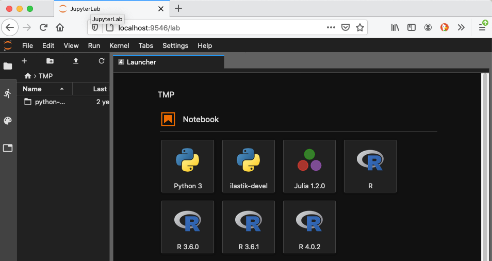Click the TMP breadcrumb folder
The height and width of the screenshot is (261, 492).
[x=45, y=76]
